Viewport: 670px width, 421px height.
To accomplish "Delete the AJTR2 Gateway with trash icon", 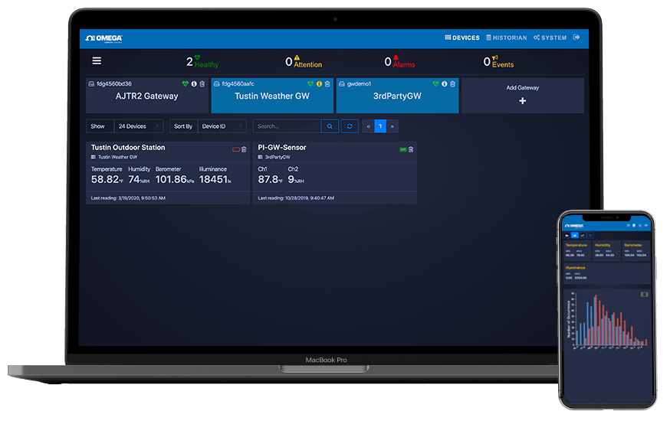I will (x=202, y=84).
